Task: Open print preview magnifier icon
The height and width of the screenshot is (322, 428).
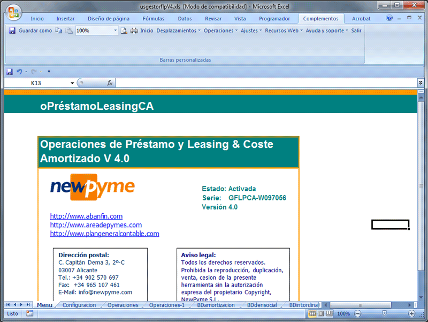Action: point(124,31)
